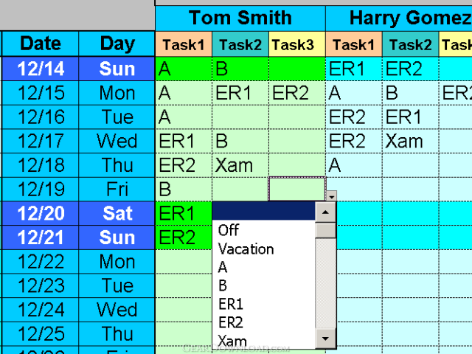The width and height of the screenshot is (472, 354).
Task: Click the Date column header
Action: point(41,44)
